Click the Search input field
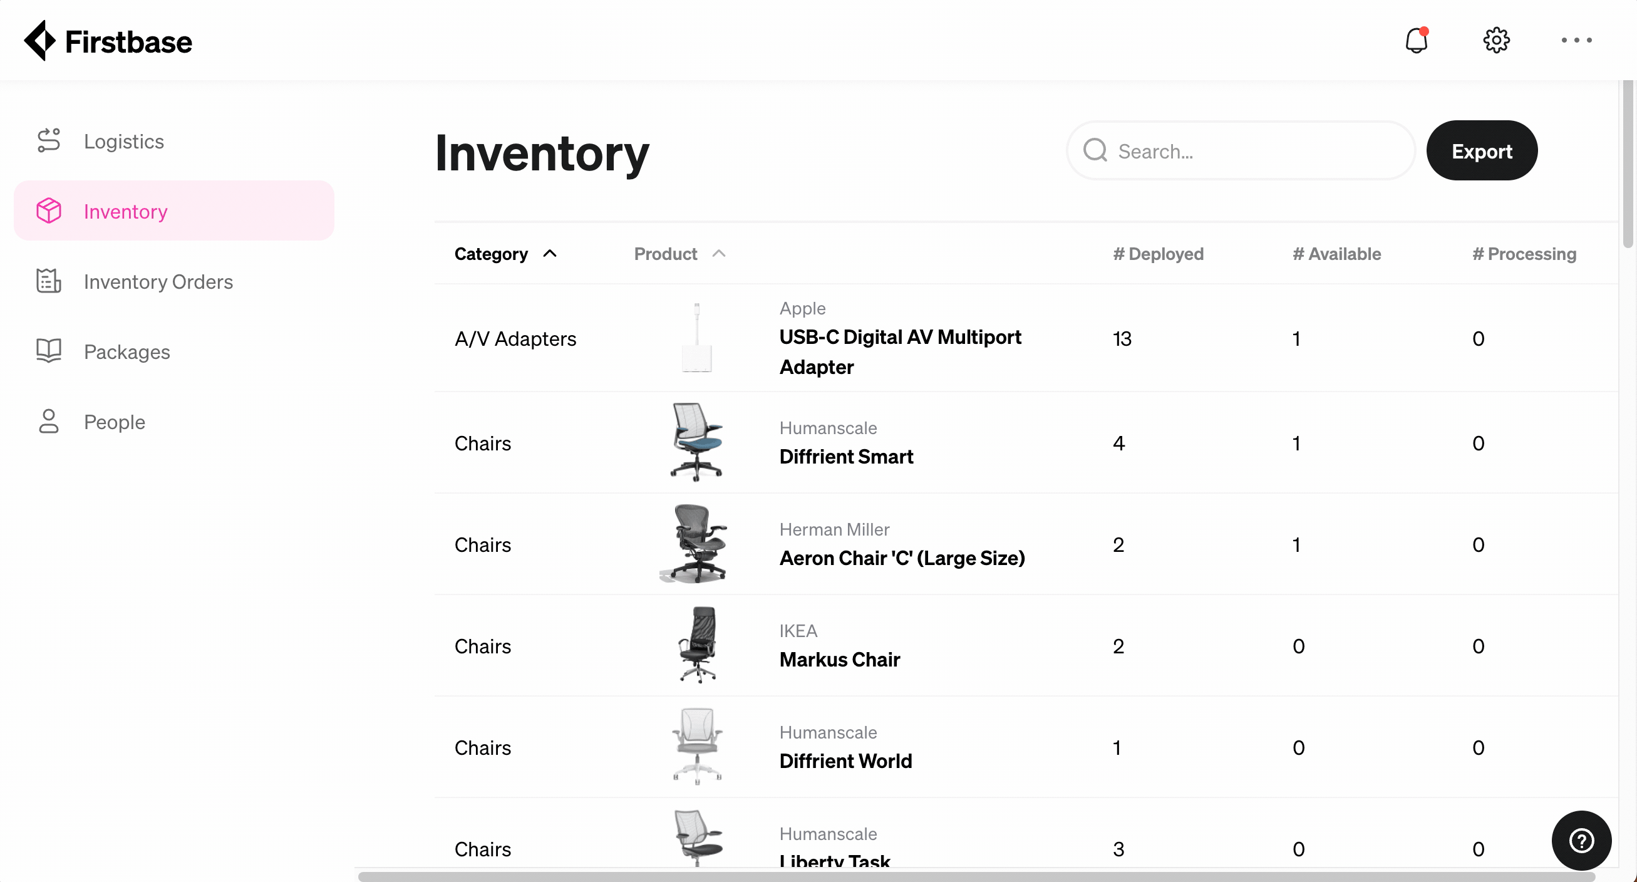1637x882 pixels. pos(1241,150)
